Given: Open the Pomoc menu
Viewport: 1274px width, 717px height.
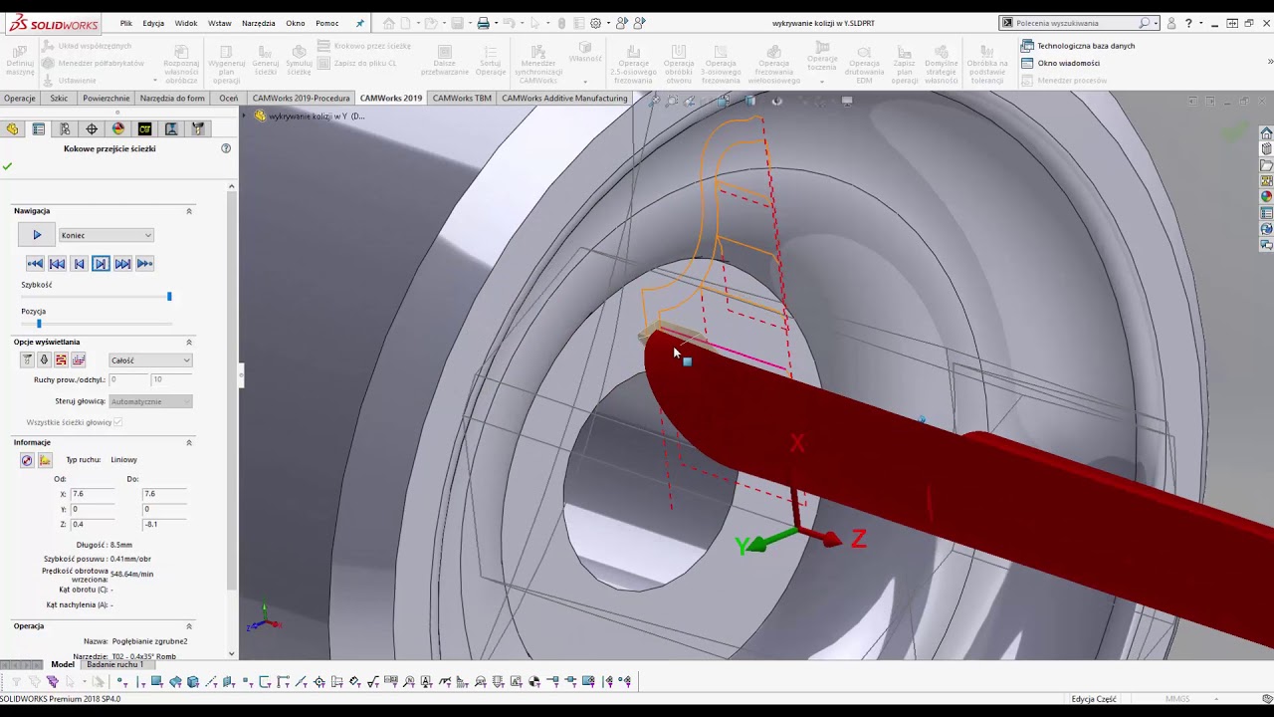Looking at the screenshot, I should coord(326,23).
